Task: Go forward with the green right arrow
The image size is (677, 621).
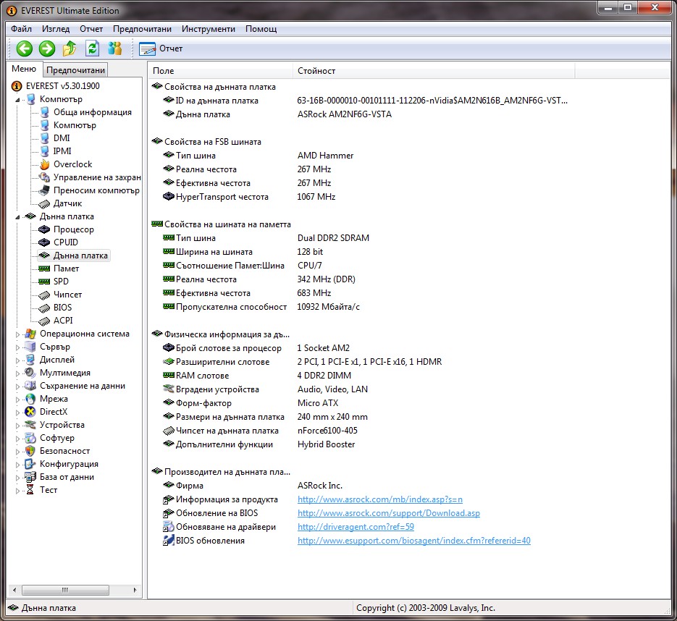Action: (x=47, y=48)
